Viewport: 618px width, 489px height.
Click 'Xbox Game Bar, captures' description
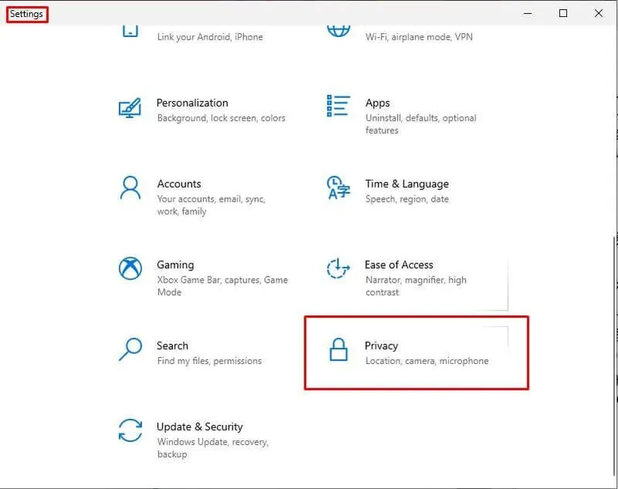click(222, 286)
